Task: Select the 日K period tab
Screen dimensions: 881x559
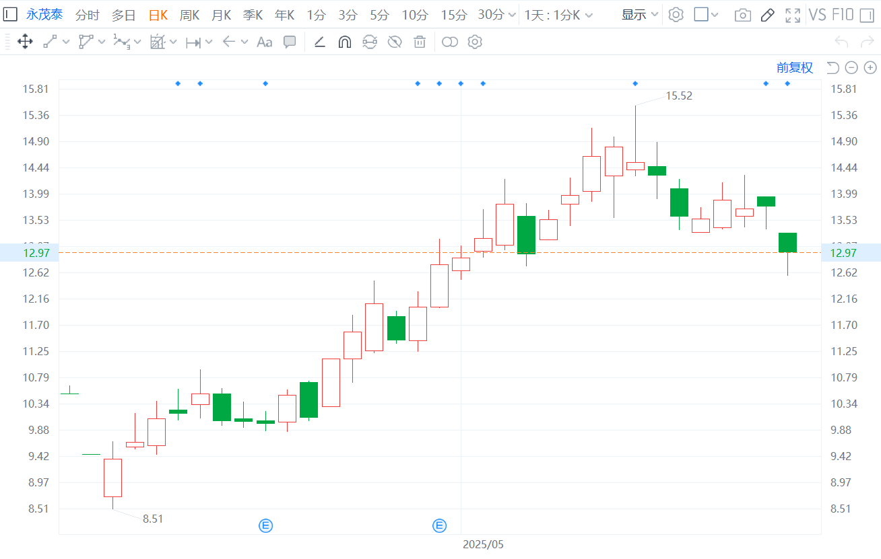Action: (x=158, y=15)
